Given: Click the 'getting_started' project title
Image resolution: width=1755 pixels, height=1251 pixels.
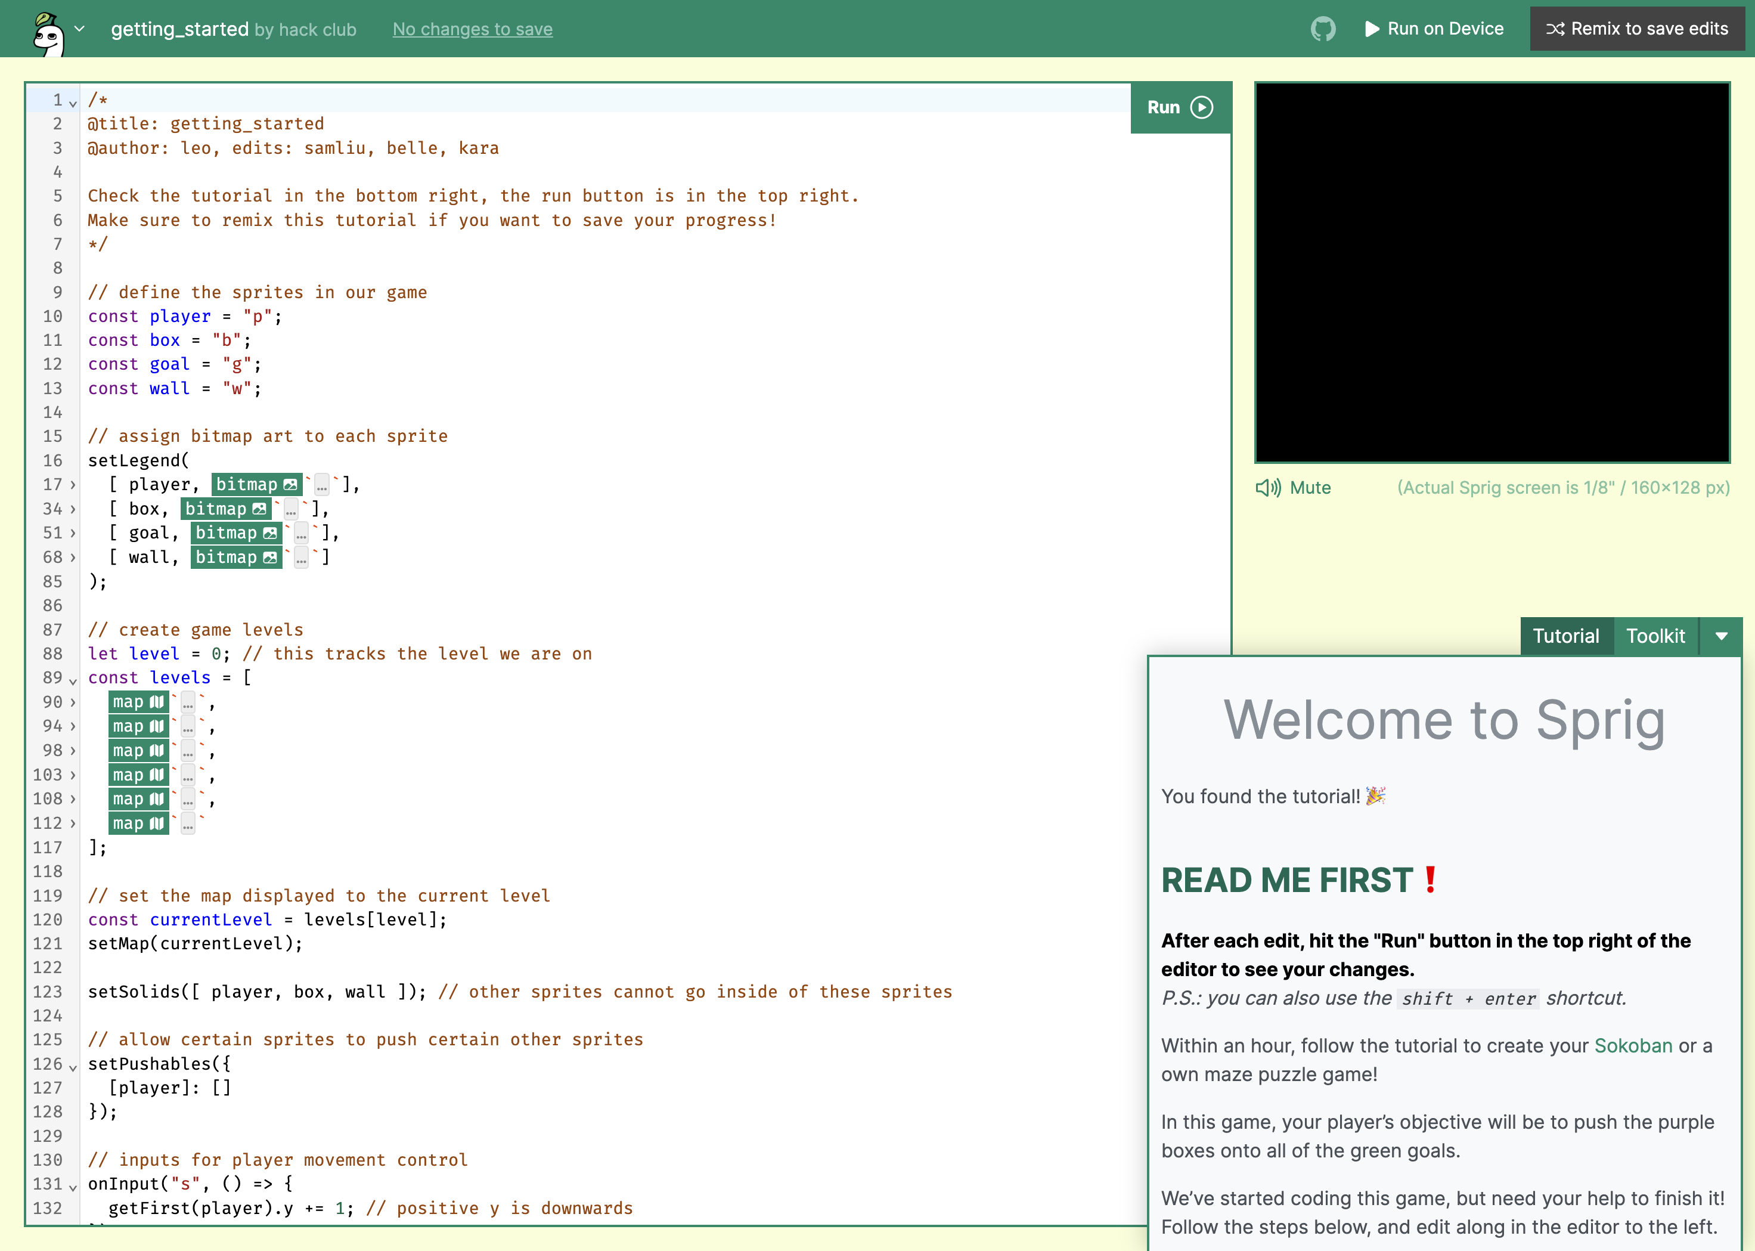Looking at the screenshot, I should point(179,29).
